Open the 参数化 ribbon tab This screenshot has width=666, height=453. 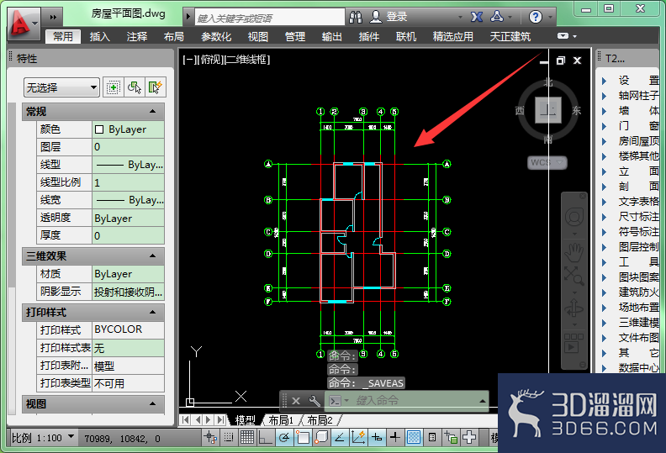(216, 36)
